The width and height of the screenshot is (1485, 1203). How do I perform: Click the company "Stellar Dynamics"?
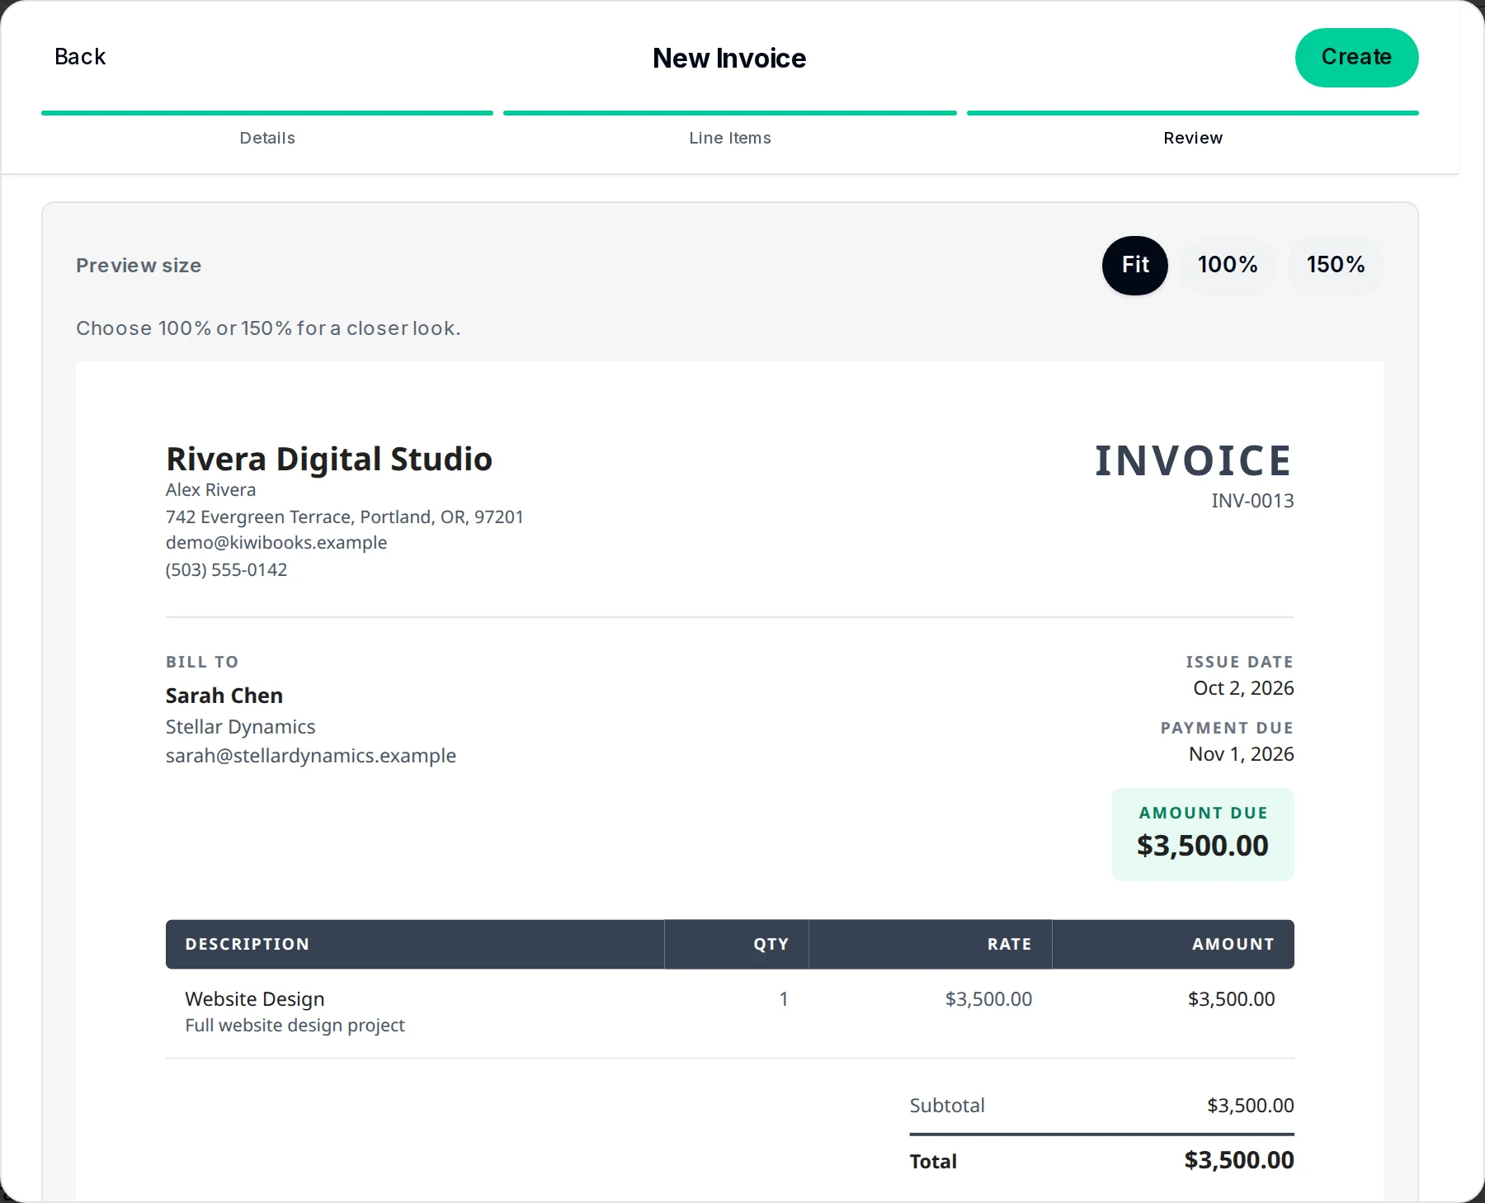[x=241, y=727]
